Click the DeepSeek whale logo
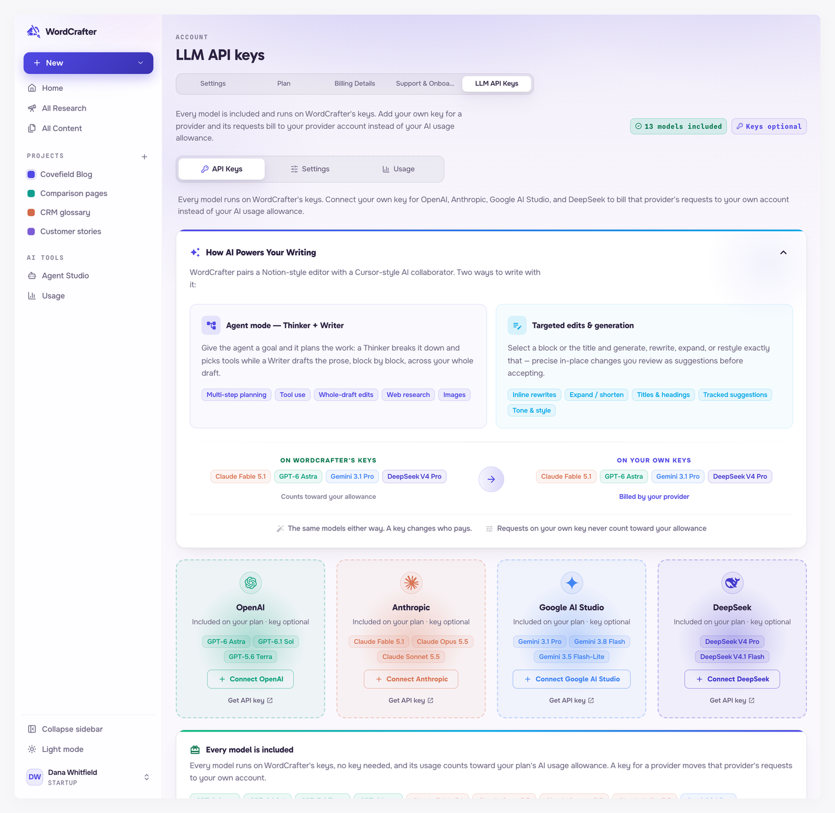Viewport: 835px width, 813px height. tap(732, 583)
